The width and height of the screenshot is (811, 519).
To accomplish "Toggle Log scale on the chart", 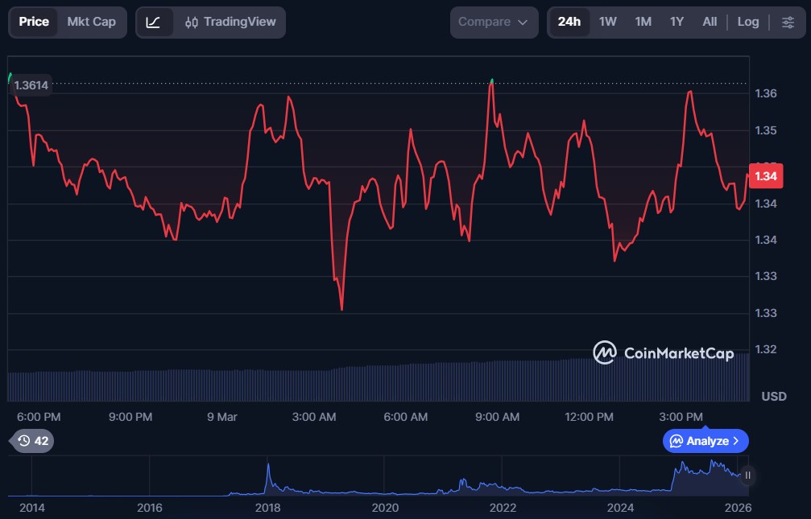I will pyautogui.click(x=747, y=22).
